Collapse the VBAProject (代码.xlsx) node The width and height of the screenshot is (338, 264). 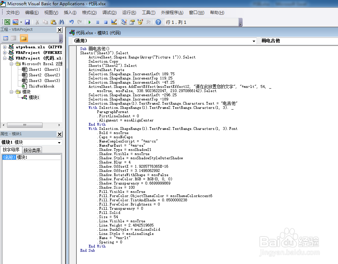coord(5,58)
